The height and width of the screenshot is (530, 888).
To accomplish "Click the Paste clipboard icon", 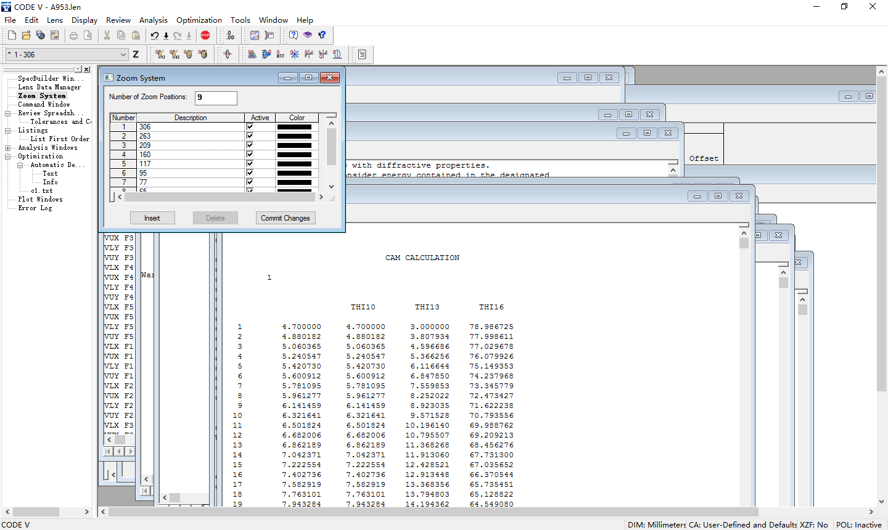I will (136, 35).
